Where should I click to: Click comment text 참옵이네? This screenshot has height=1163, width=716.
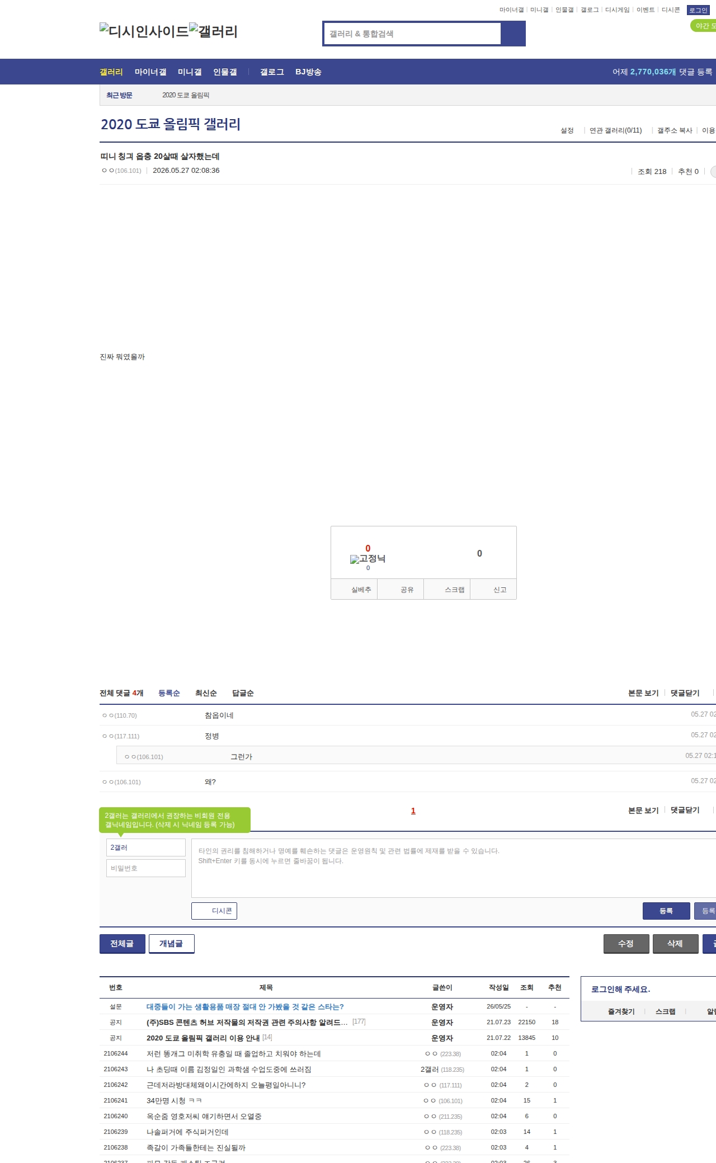pos(219,715)
